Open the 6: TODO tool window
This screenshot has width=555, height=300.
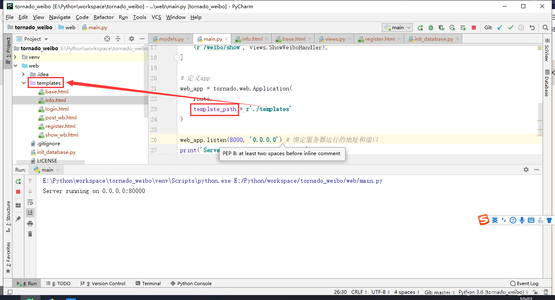coord(58,284)
